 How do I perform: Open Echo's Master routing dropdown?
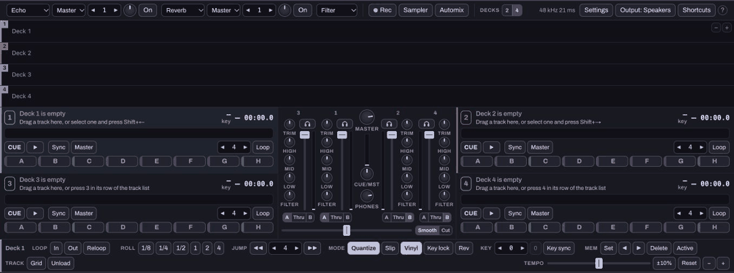click(69, 10)
